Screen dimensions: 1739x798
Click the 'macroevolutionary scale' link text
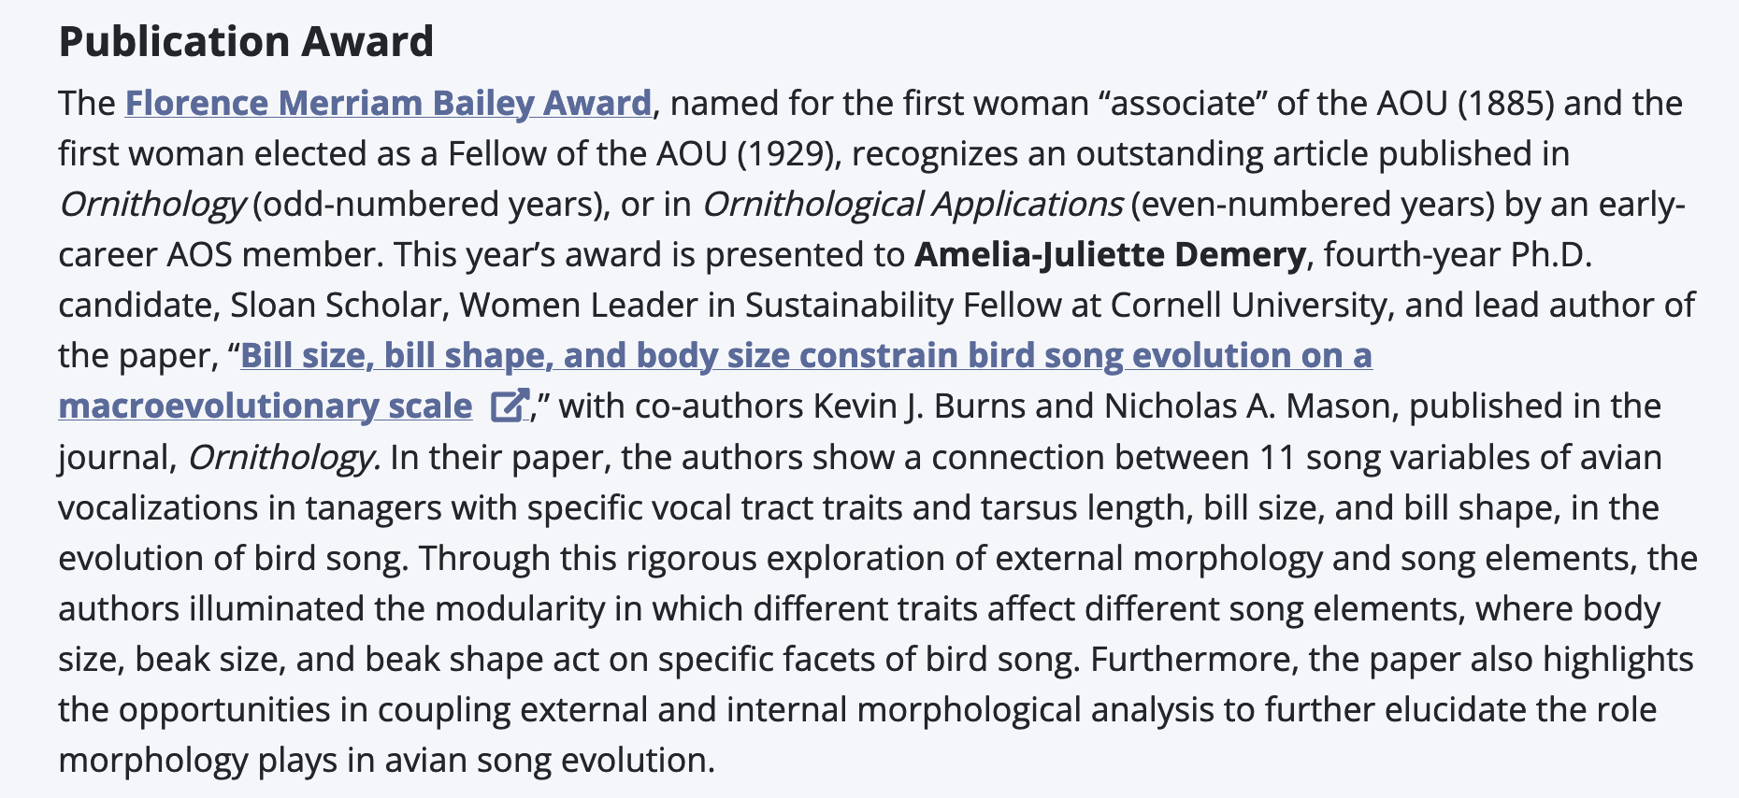pyautogui.click(x=265, y=406)
